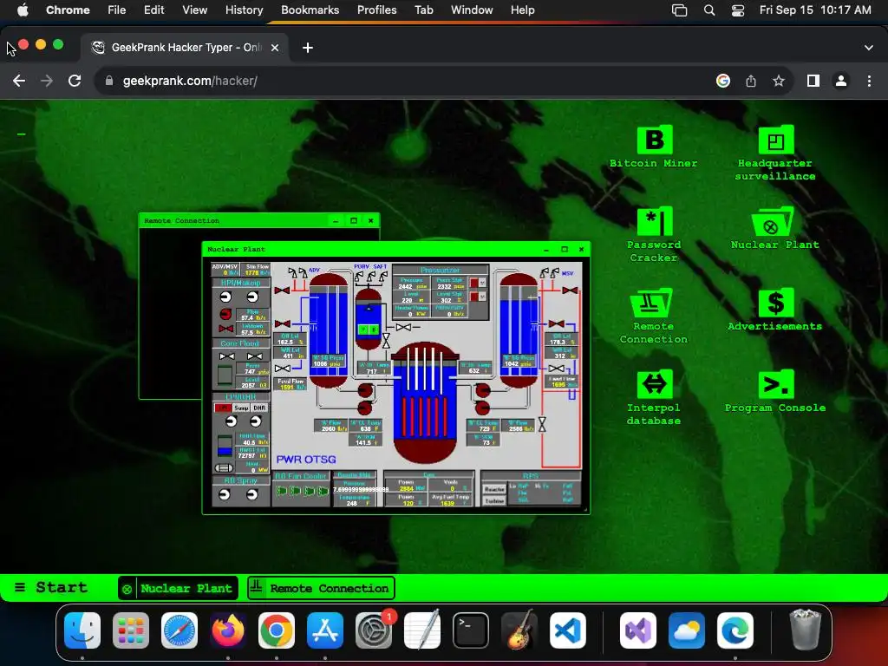The image size is (888, 666).
Task: Open the Apple menu
Action: tap(23, 10)
